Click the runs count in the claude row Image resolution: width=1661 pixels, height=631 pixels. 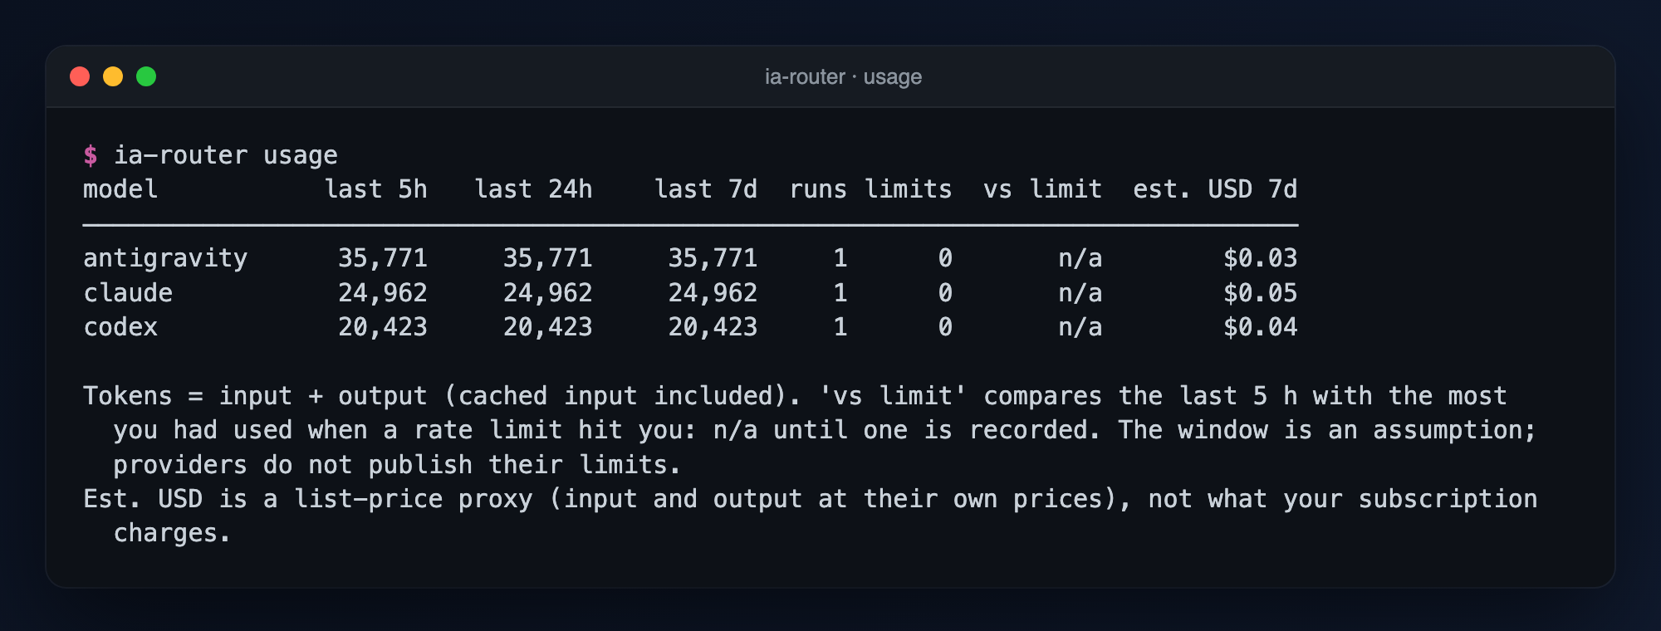coord(840,293)
